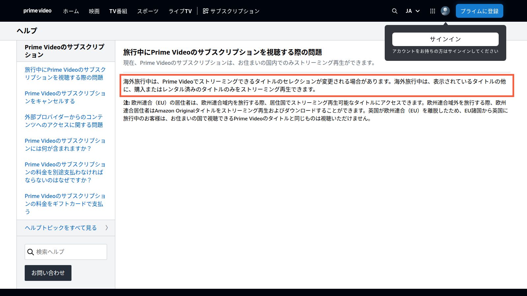Screen dimensions: 527x296
Task: Select スポーツ menu item
Action: click(148, 11)
